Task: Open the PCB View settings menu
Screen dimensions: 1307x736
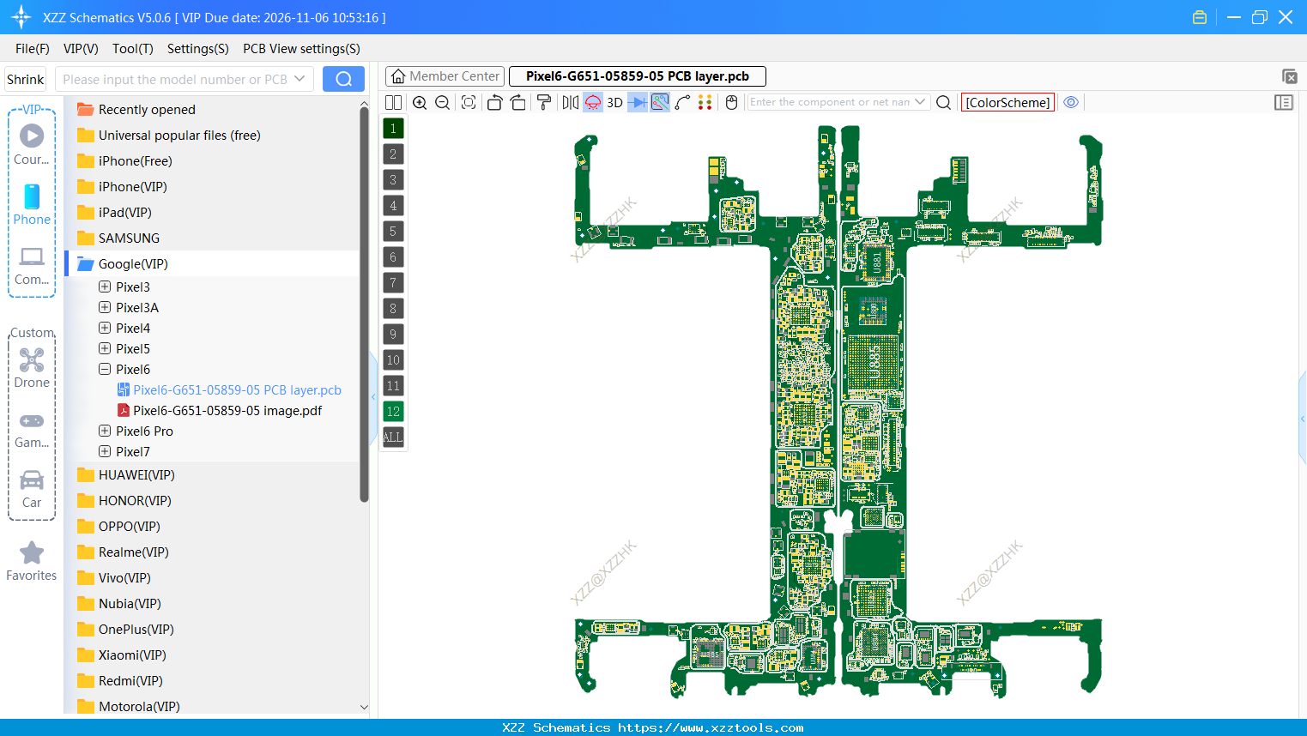Action: 300,49
